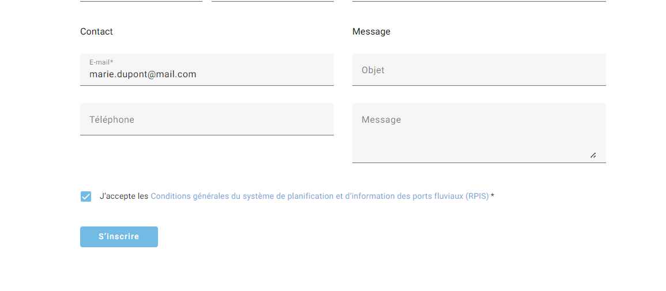Uncheck the conditions générales acceptance checkbox
The height and width of the screenshot is (291, 666).
86,196
